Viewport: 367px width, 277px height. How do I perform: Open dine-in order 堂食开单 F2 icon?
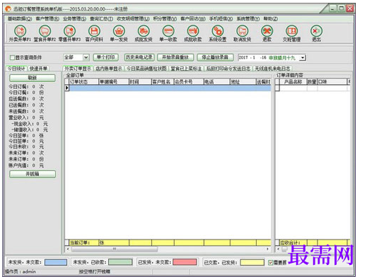(x=45, y=31)
